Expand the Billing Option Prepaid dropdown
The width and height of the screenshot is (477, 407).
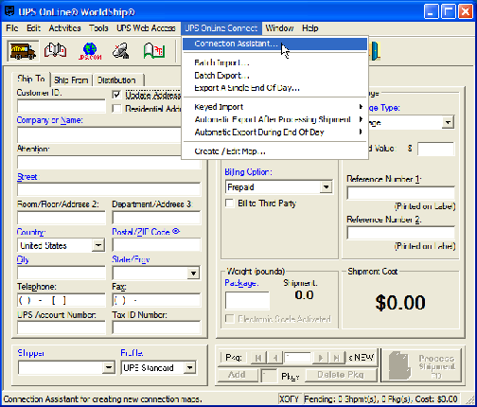[326, 187]
